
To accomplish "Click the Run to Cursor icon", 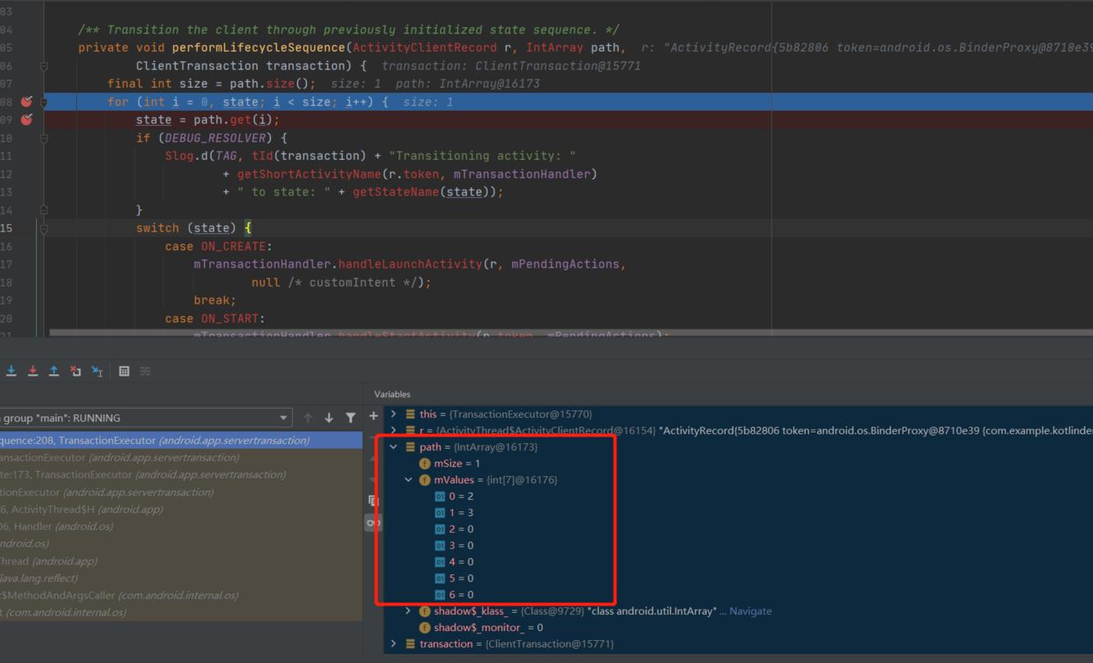I will [x=97, y=371].
